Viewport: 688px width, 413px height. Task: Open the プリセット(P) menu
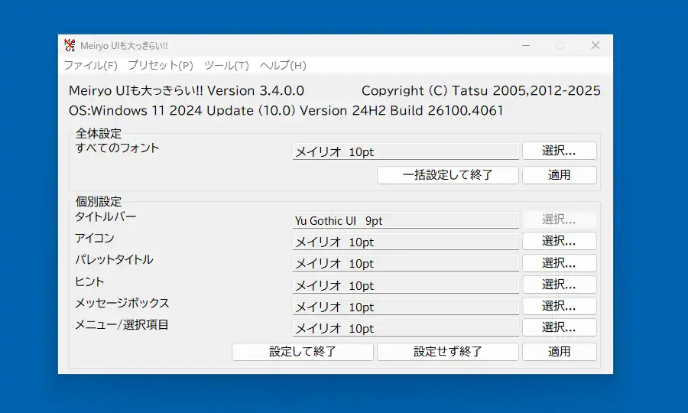(x=161, y=66)
